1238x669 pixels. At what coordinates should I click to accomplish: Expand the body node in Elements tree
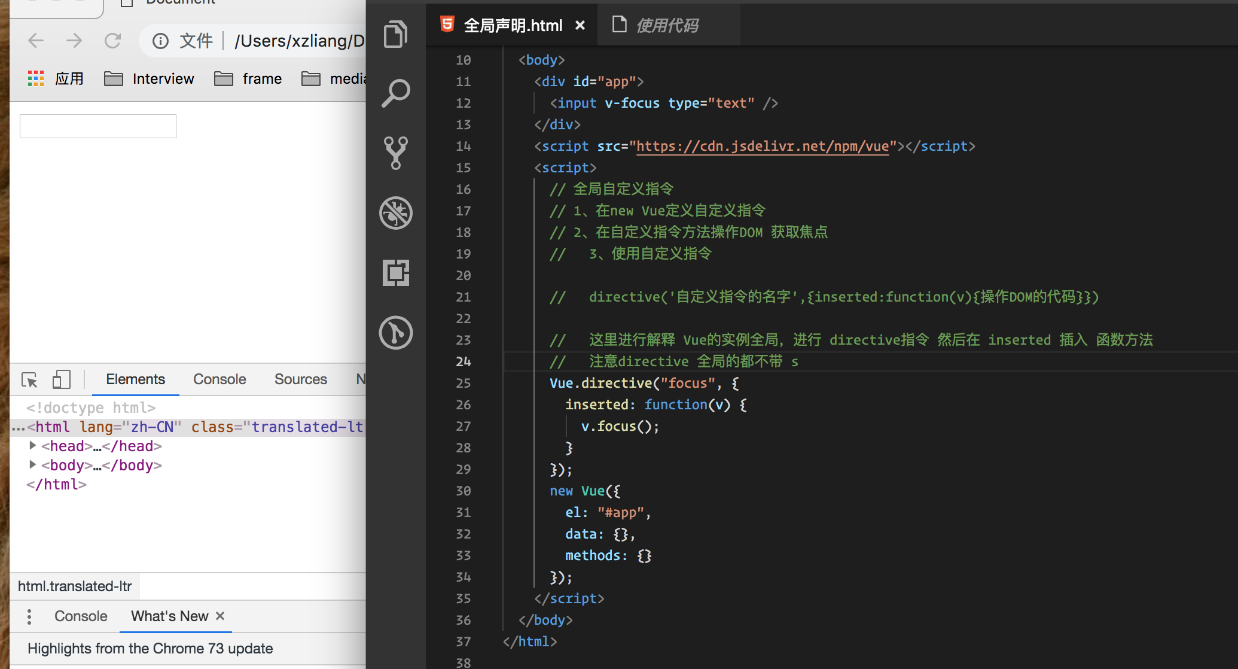[33, 465]
